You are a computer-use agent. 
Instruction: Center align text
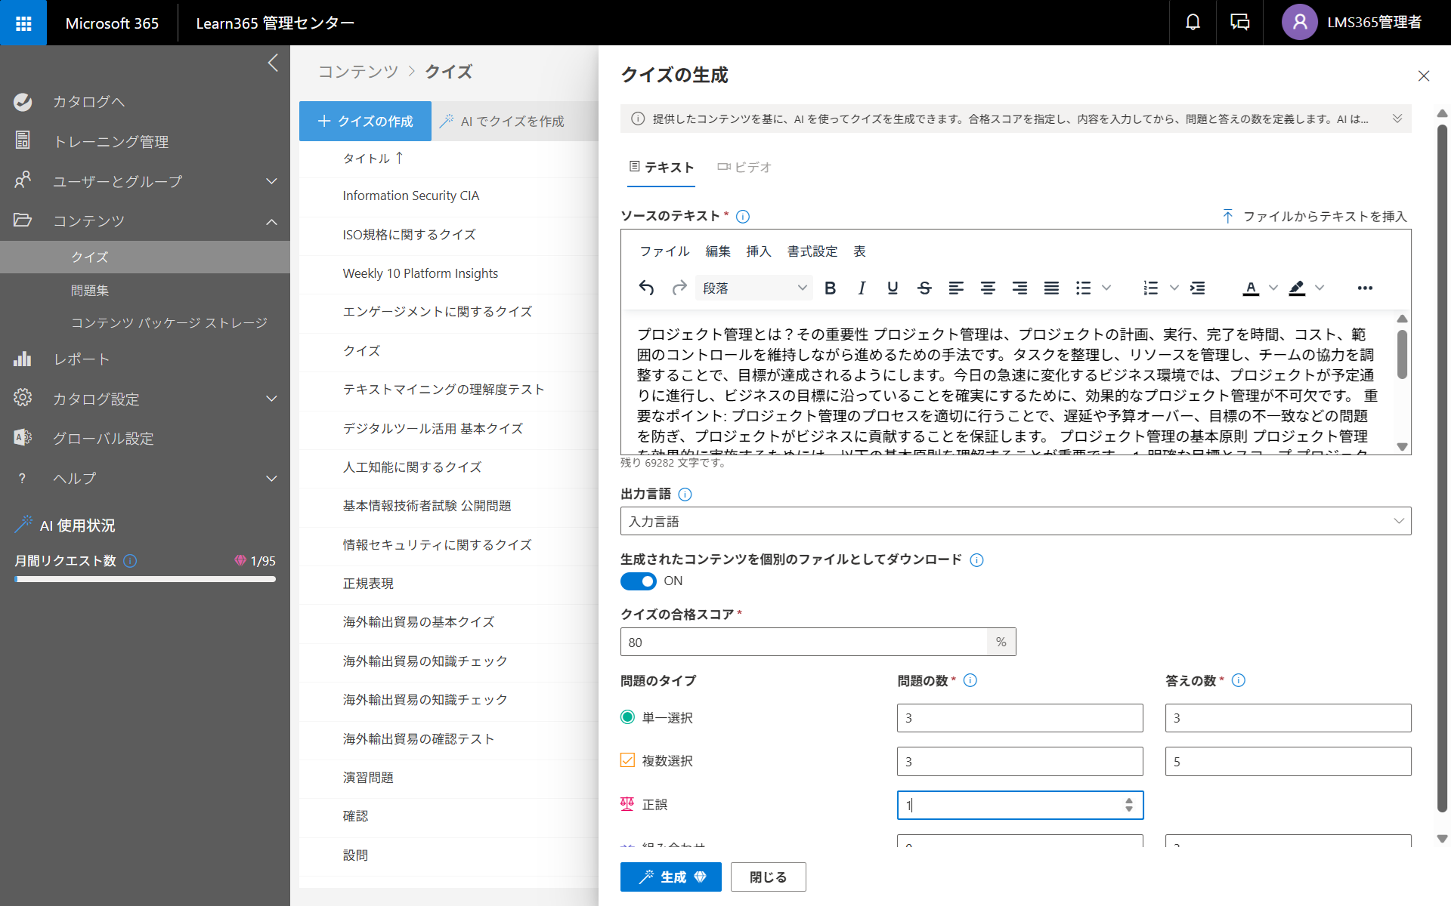[x=988, y=288]
